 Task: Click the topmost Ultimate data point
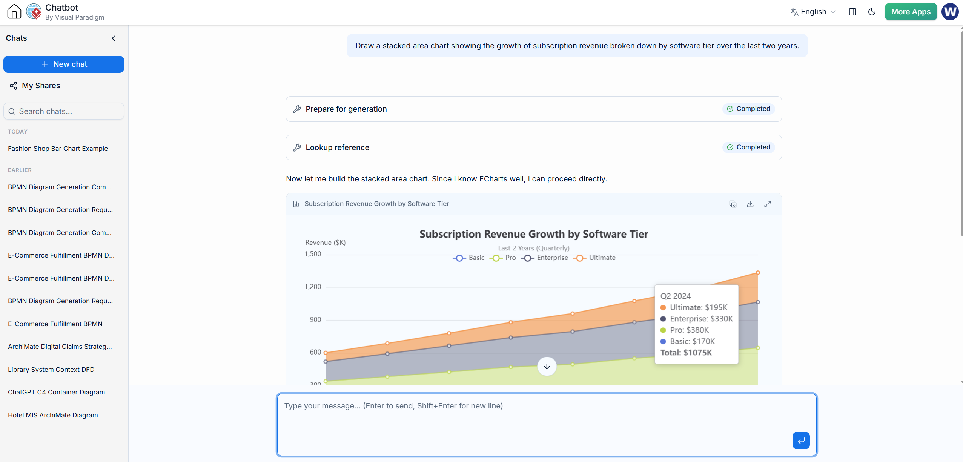[757, 273]
